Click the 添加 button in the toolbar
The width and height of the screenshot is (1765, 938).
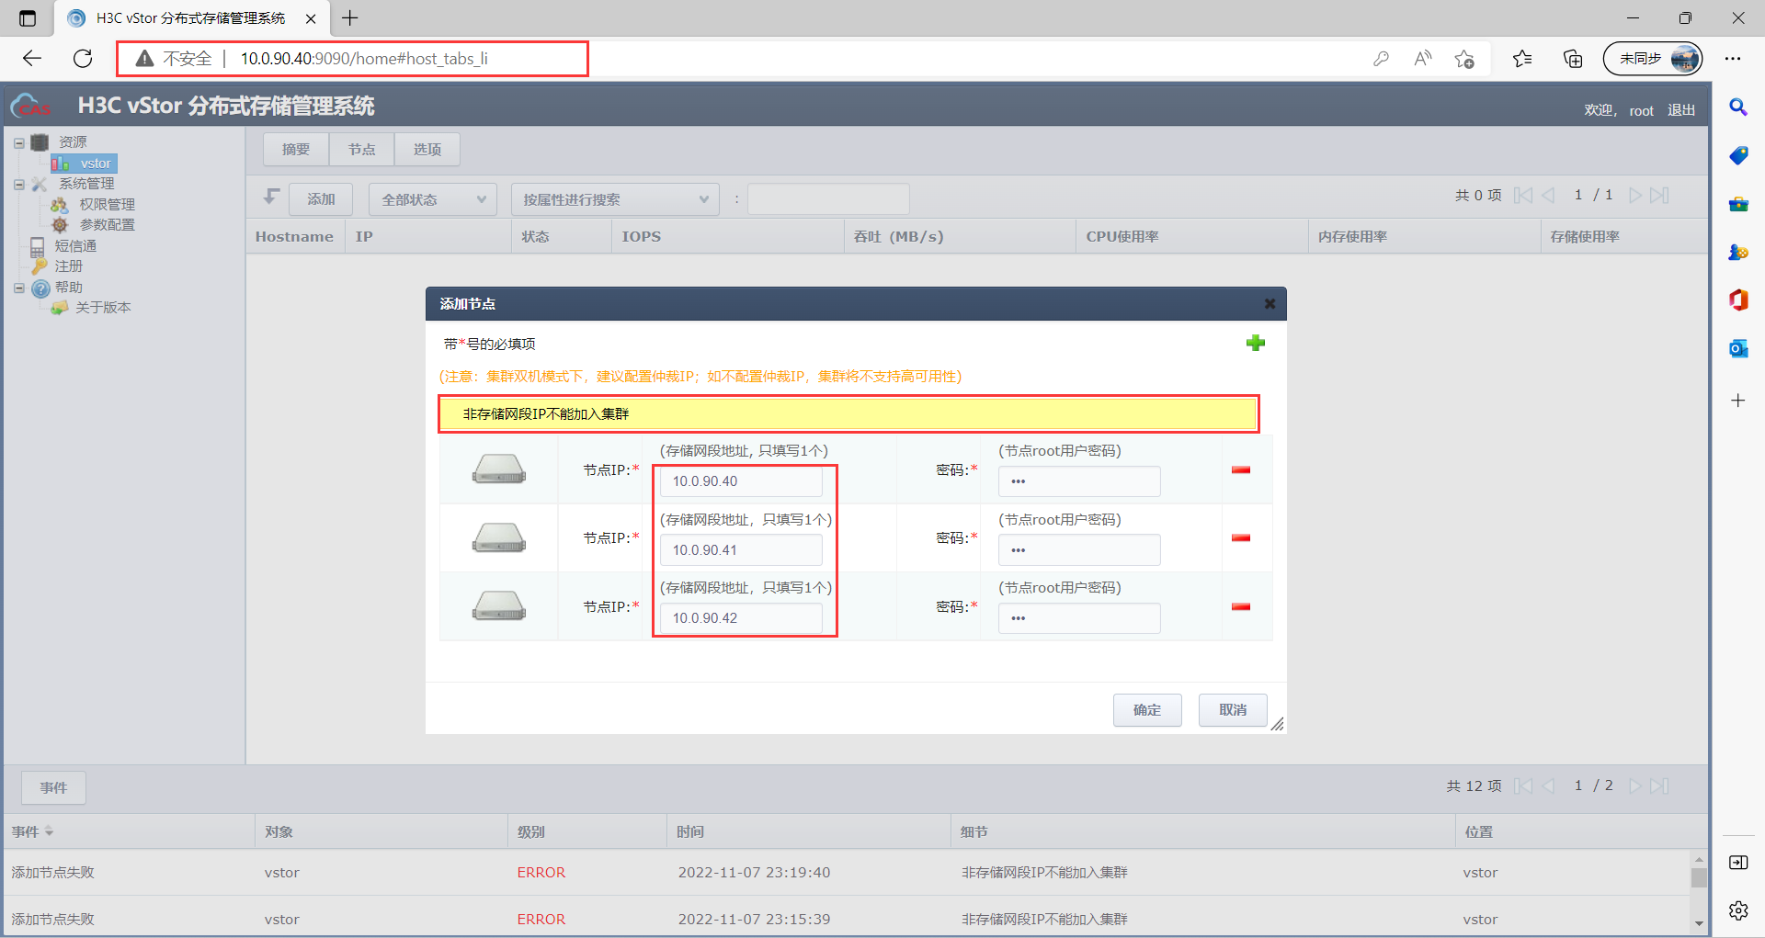coord(321,199)
